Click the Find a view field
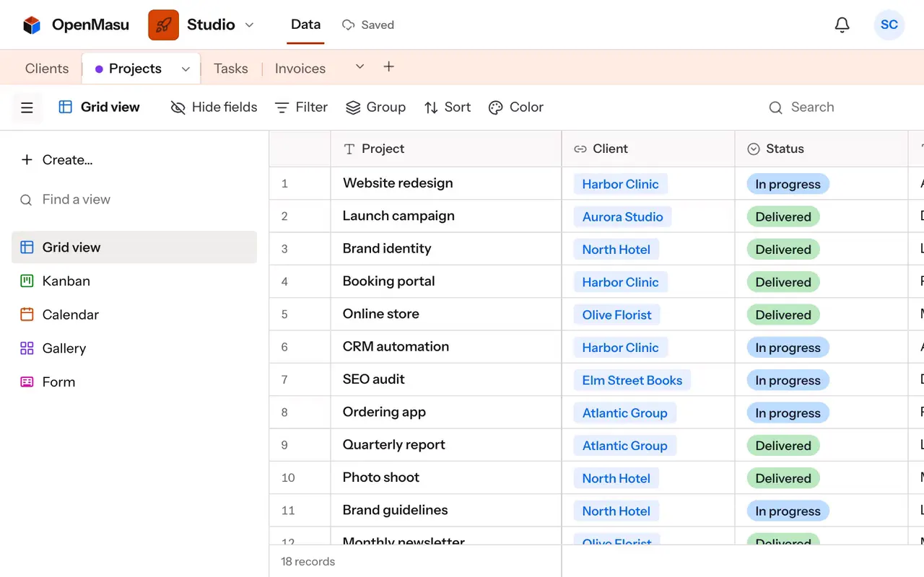Screen dimensions: 924x577 click(134, 200)
